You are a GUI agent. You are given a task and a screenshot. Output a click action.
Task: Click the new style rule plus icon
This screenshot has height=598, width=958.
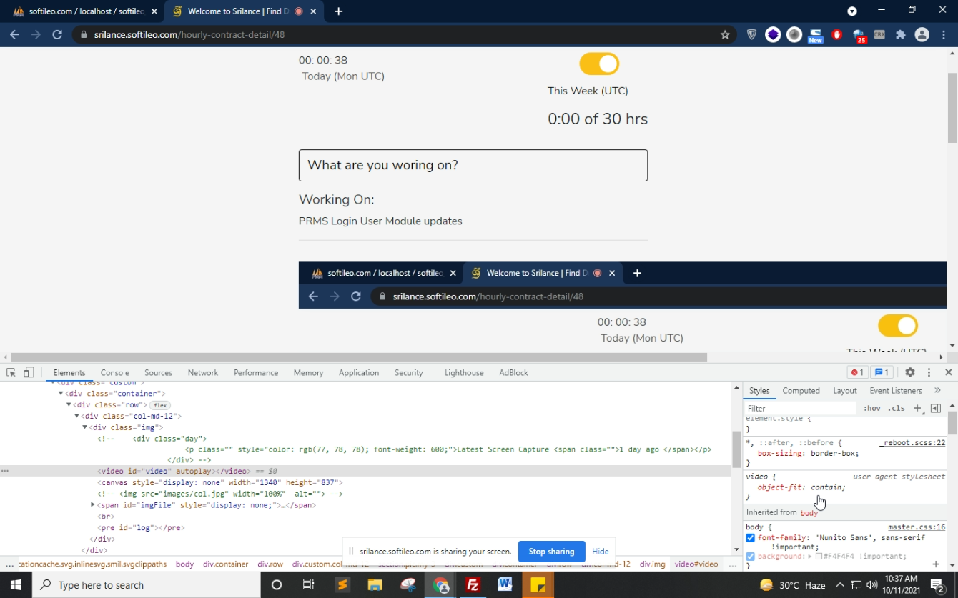[917, 408]
